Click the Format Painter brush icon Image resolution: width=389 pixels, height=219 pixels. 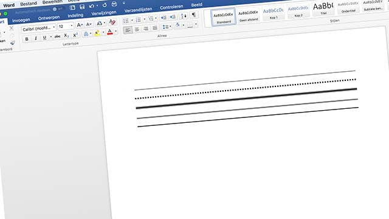point(13,43)
